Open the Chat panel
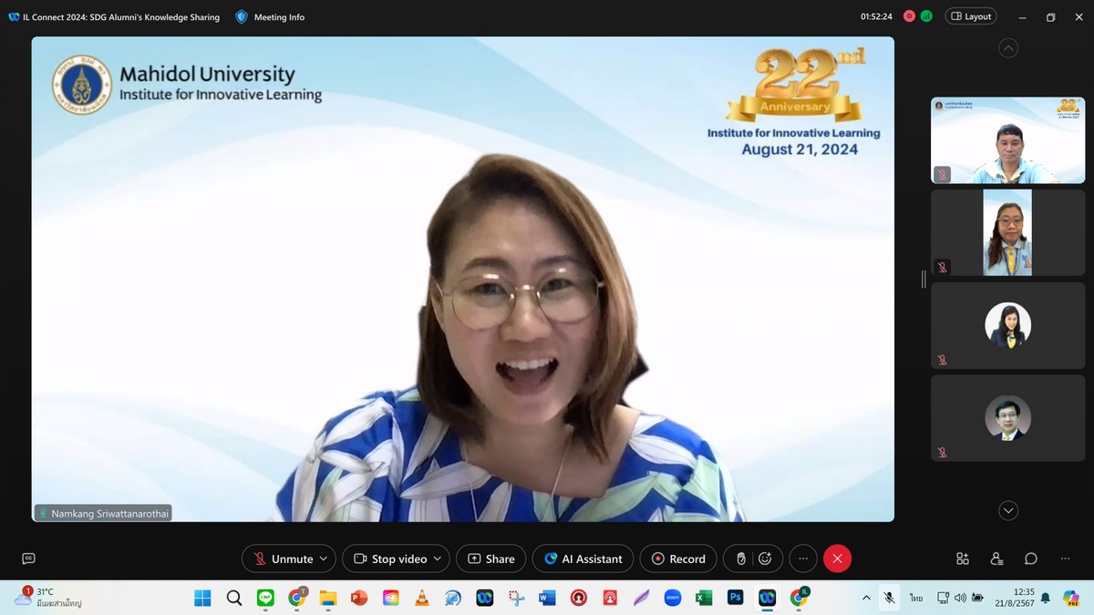This screenshot has height=615, width=1094. click(1031, 559)
